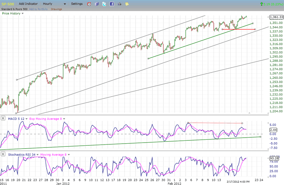This screenshot has width=284, height=185.
Task: Click the SP-500 ticker symbol field
Action: pyautogui.click(x=8, y=4)
